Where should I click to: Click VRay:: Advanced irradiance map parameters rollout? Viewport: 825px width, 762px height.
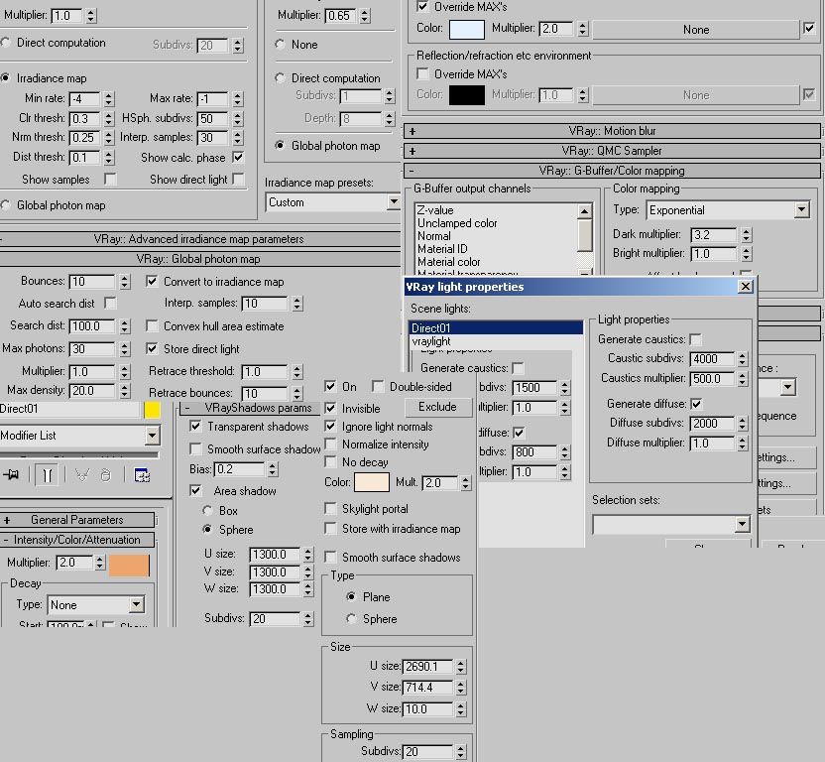click(x=199, y=239)
